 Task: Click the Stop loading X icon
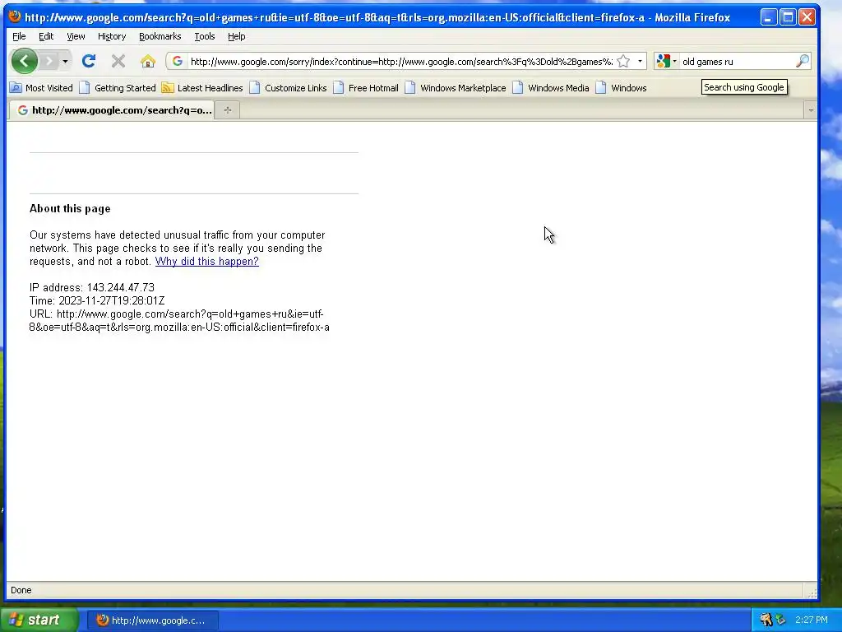pos(118,61)
